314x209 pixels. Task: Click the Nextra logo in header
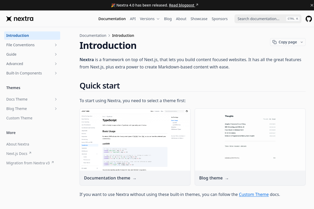20,19
